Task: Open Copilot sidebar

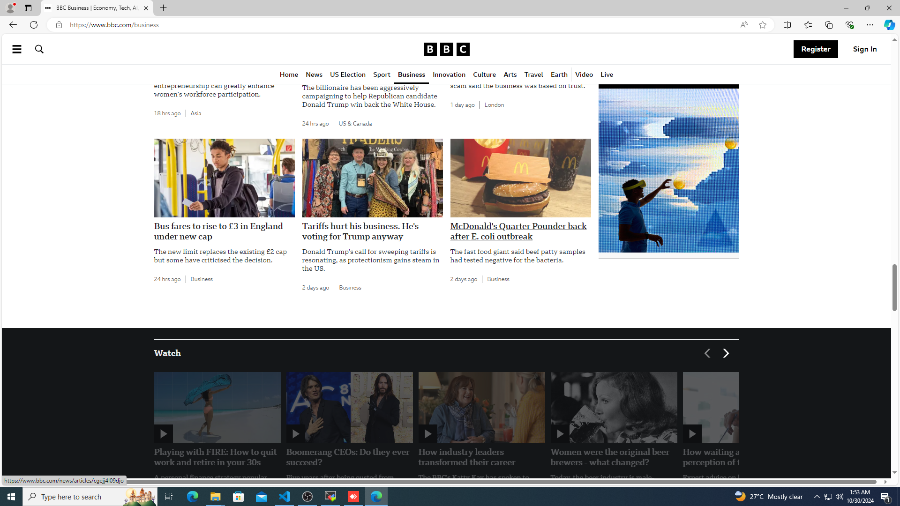Action: point(889,25)
